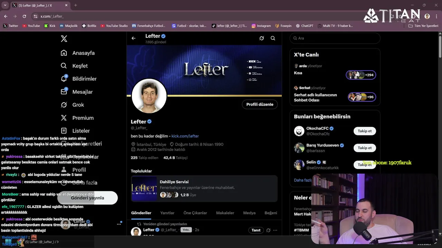Image resolution: width=442 pixels, height=248 pixels.
Task: Open the Instagram bookmark
Action: pyautogui.click(x=261, y=26)
